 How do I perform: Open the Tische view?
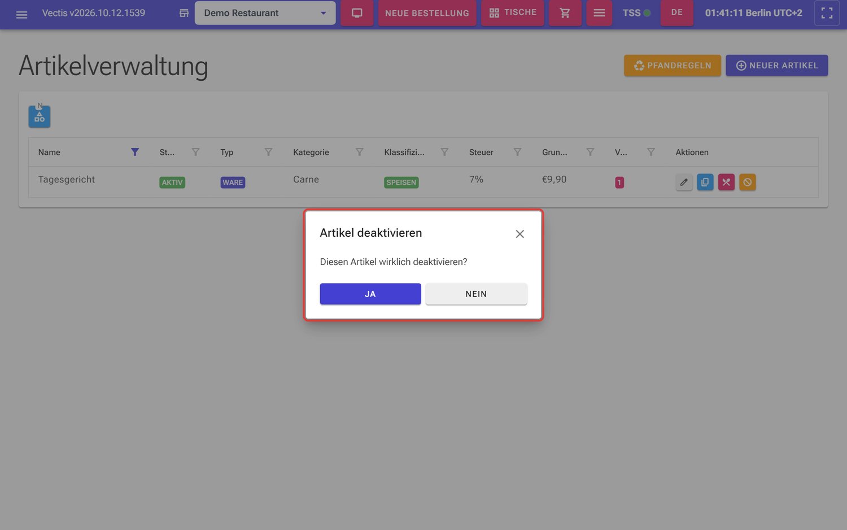(512, 13)
